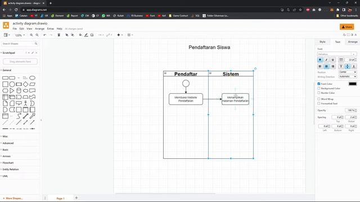Add a new page with plus button
360x202 pixels.
(76, 198)
